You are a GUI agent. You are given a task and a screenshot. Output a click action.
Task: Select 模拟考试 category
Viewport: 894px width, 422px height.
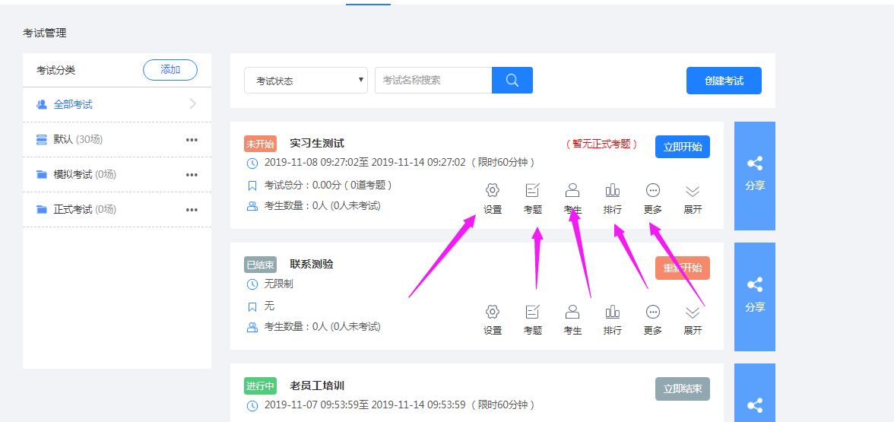pos(73,175)
